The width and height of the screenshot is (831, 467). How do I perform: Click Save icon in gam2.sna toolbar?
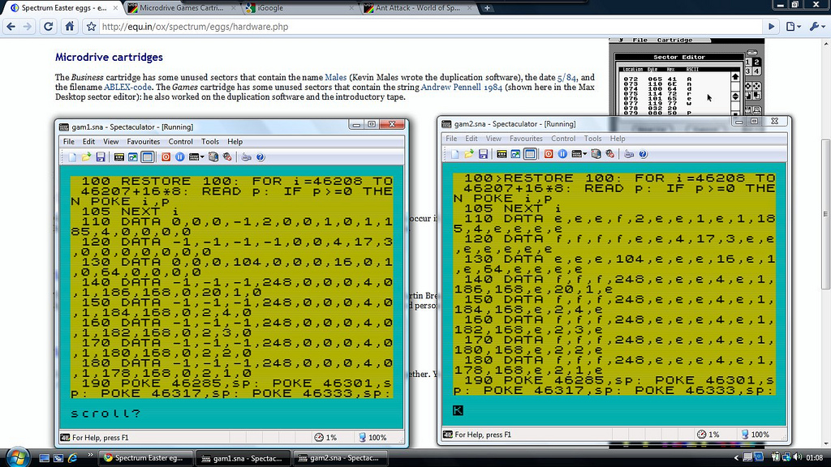pyautogui.click(x=483, y=154)
